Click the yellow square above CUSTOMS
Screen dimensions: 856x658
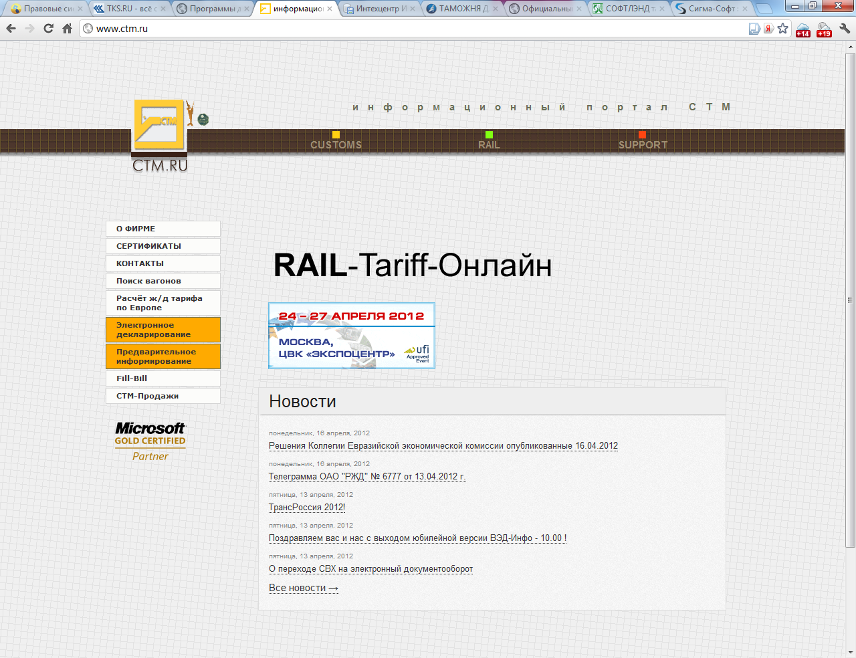point(336,134)
